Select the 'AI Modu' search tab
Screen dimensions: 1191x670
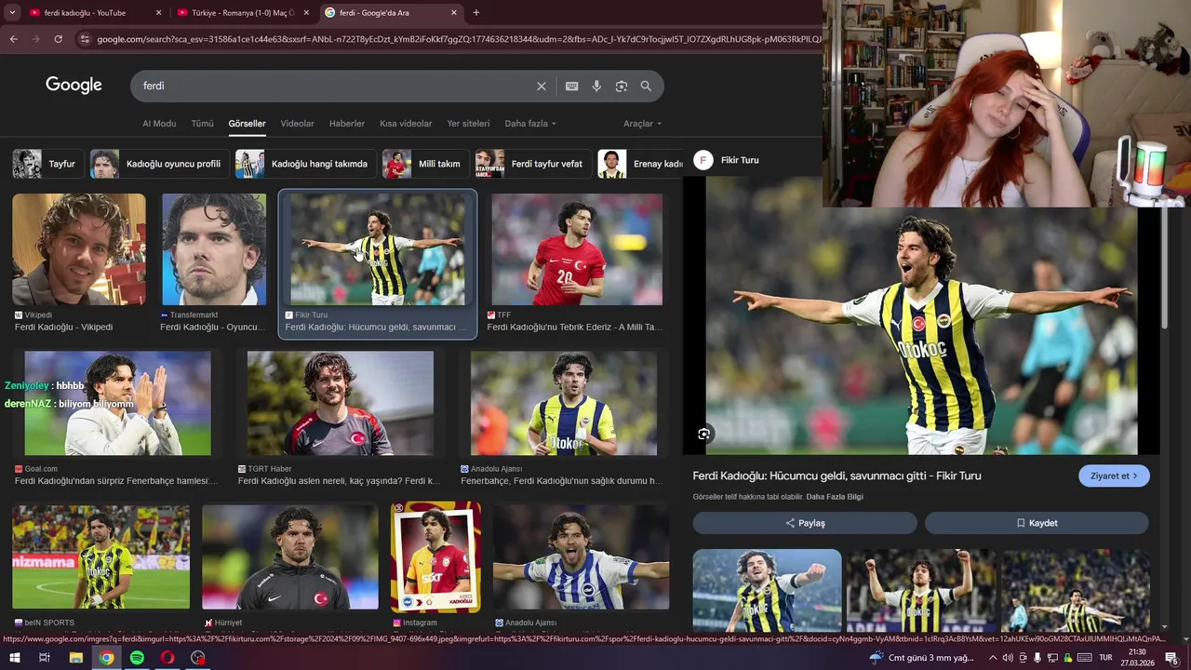coord(159,124)
